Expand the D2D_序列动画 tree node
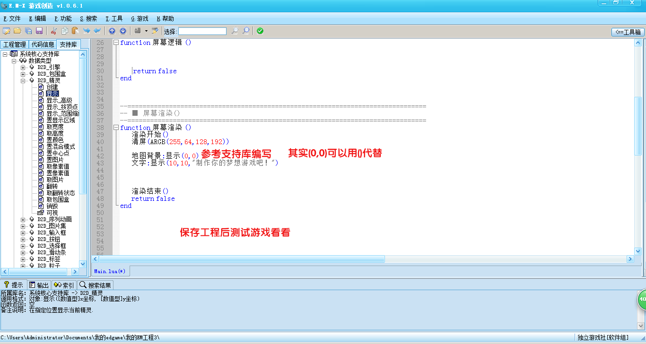Viewport: 646px width, 344px height. coord(23,220)
